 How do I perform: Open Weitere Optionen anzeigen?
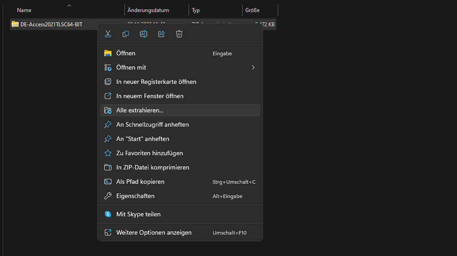(154, 232)
